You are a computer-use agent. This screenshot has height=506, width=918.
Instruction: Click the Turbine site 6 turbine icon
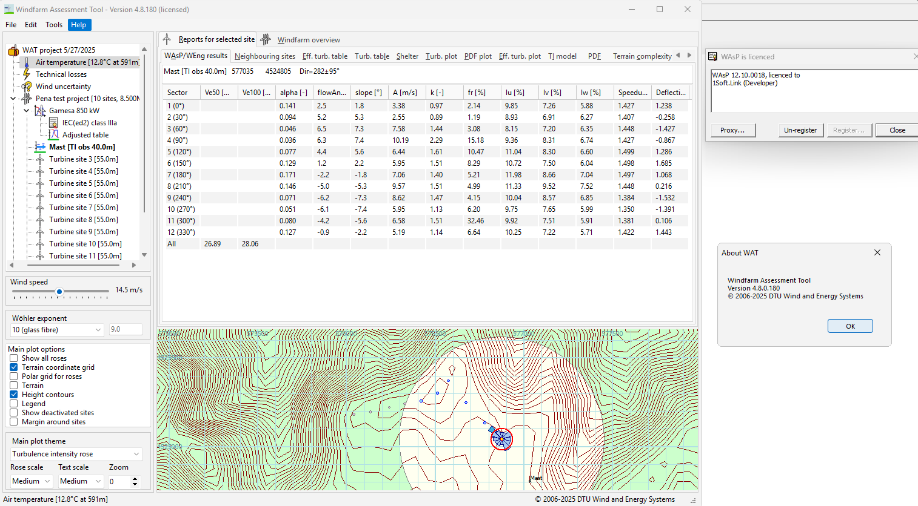click(40, 195)
